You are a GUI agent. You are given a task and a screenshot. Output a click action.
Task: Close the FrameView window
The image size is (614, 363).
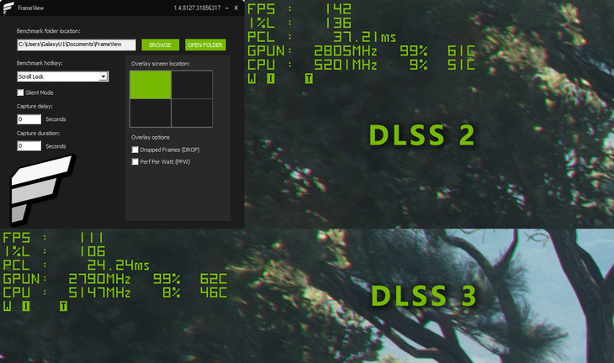(236, 8)
